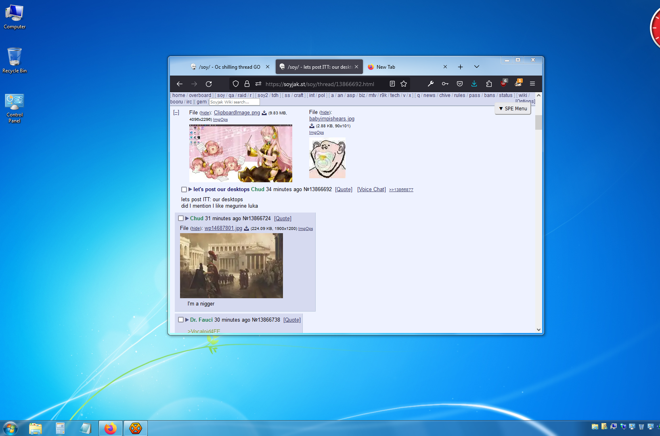Bookmark this page with the star icon
Viewport: 660px width, 436px height.
pyautogui.click(x=404, y=84)
